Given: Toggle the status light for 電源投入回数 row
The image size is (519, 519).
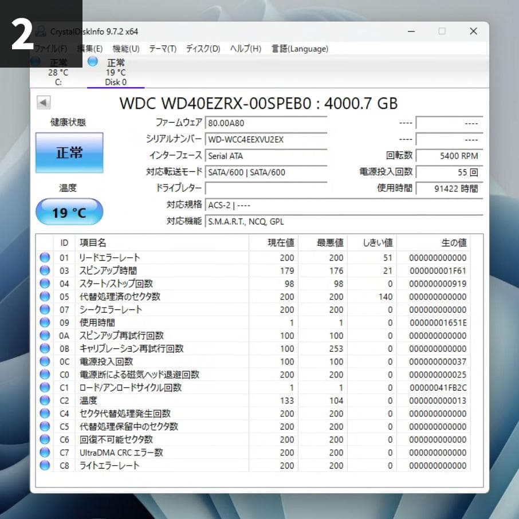Looking at the screenshot, I should point(45,361).
